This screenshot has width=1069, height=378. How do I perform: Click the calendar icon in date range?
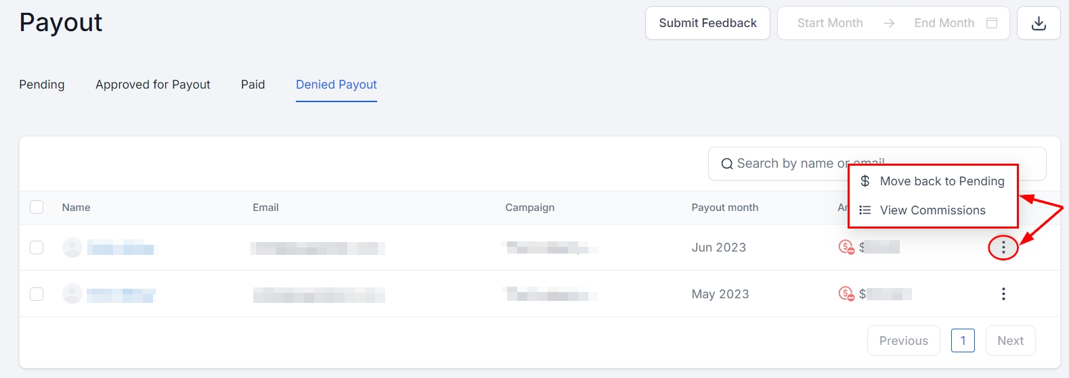coord(992,23)
